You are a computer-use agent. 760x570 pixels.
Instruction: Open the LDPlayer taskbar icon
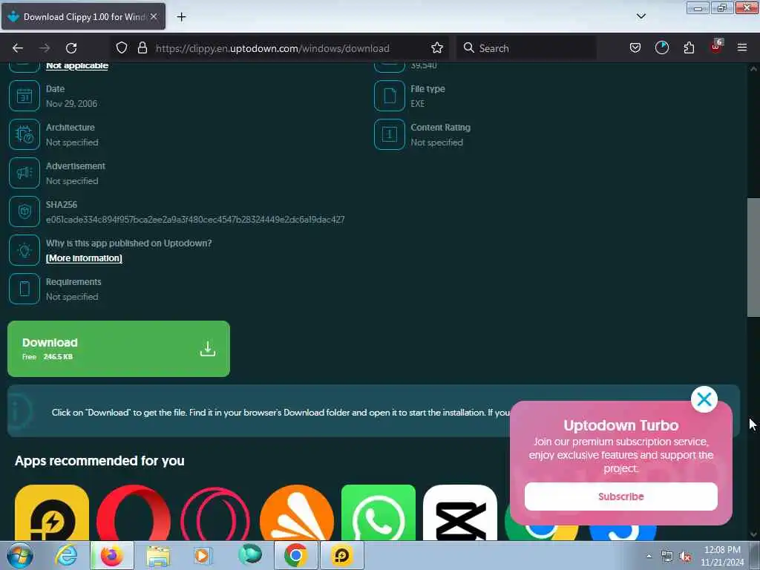341,555
